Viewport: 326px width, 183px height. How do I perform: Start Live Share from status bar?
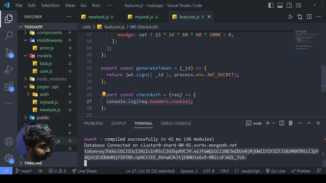[x=85, y=171]
